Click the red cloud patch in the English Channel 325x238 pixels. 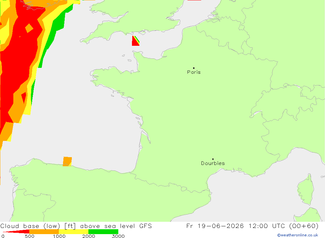coord(135,42)
